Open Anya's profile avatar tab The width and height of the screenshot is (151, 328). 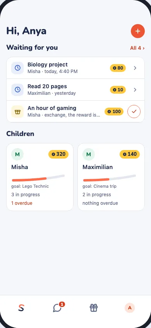point(130,308)
